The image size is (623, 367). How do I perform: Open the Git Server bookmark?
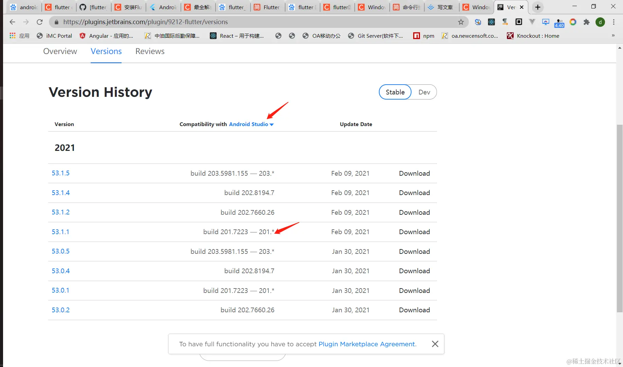click(x=375, y=36)
